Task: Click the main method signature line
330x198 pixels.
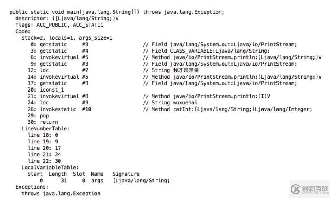Action: pyautogui.click(x=117, y=12)
